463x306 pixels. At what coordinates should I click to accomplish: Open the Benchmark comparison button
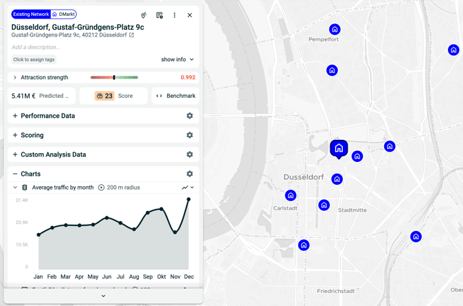click(176, 96)
